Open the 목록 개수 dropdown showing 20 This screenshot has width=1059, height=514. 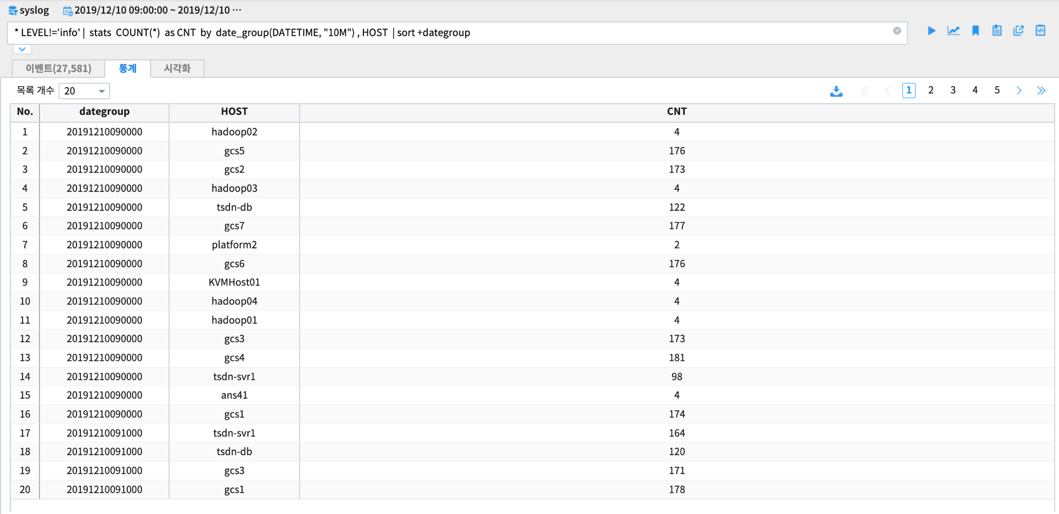84,91
